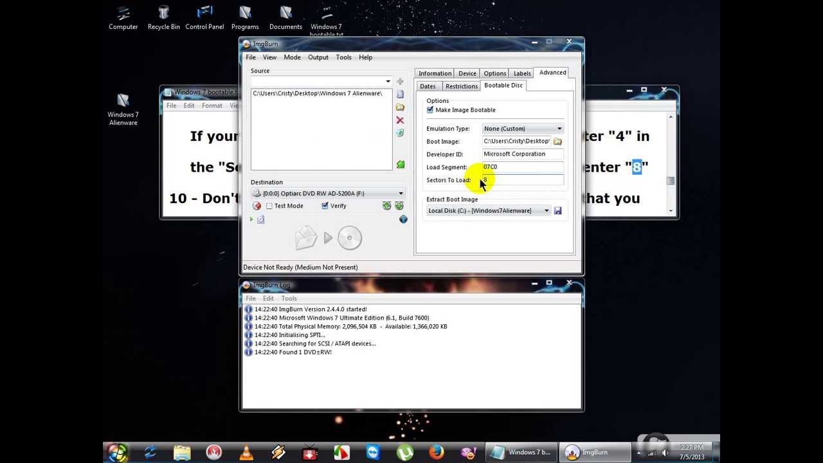
Task: Open Notepad Format menu
Action: (x=212, y=105)
